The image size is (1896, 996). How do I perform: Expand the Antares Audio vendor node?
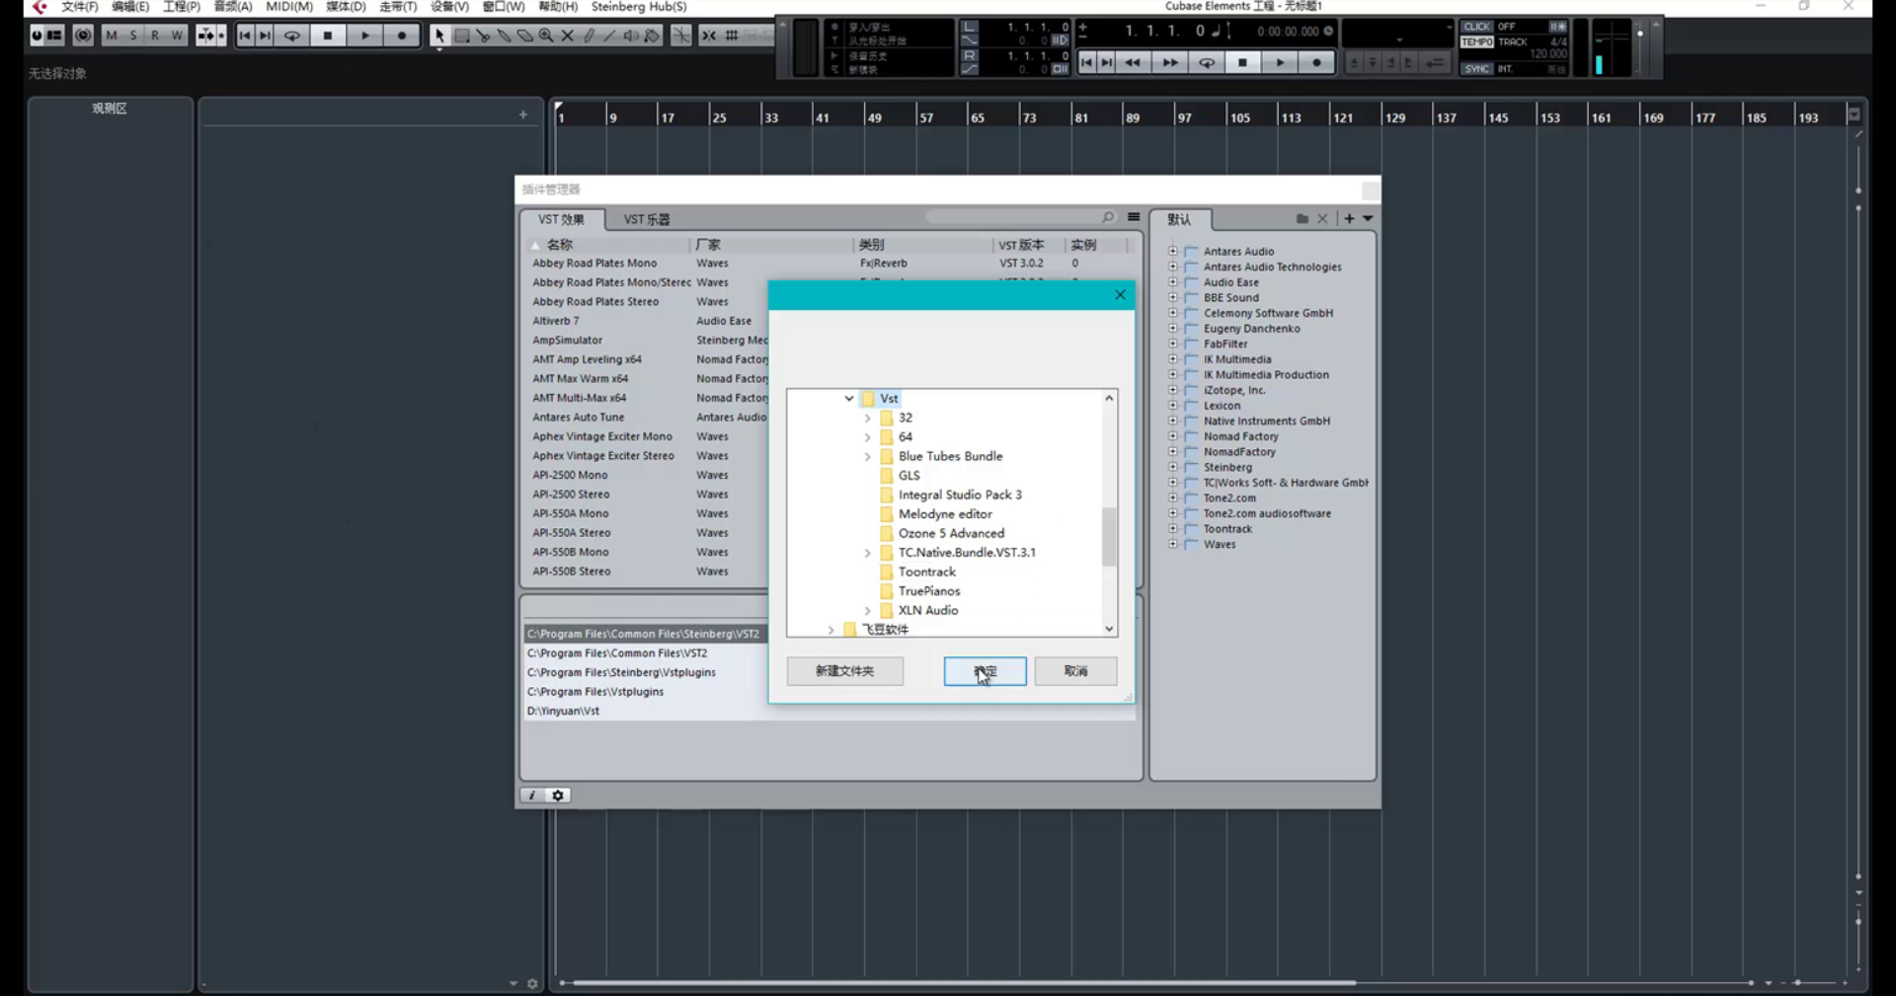click(x=1173, y=252)
